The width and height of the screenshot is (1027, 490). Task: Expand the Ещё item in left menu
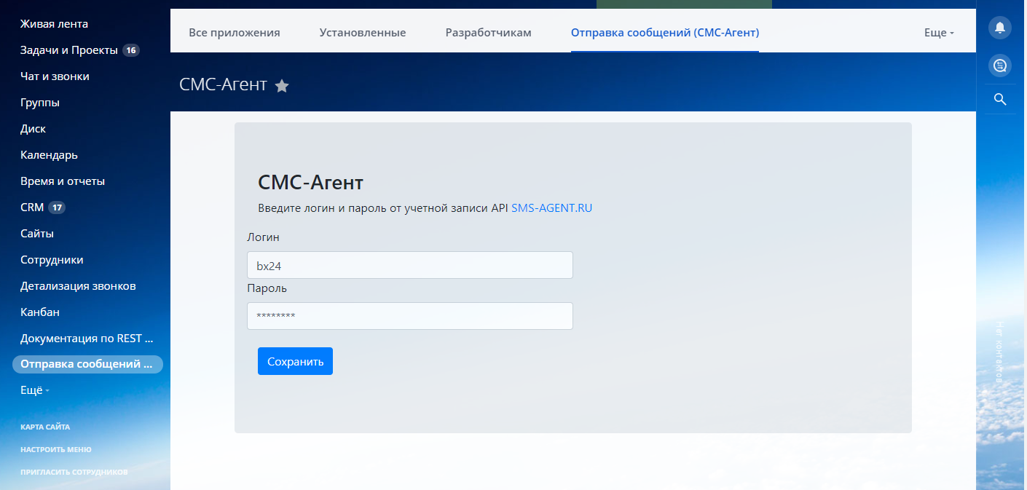(35, 390)
